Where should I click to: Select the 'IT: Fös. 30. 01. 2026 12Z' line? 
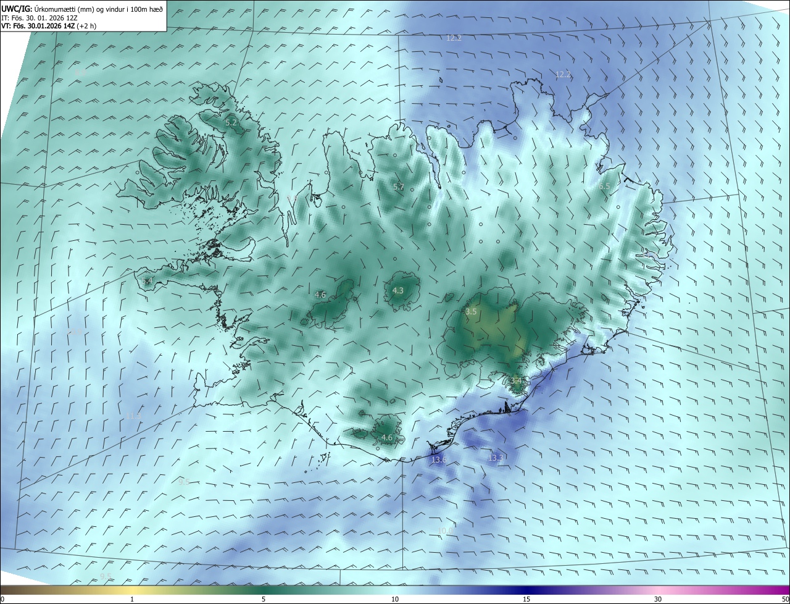tap(41, 18)
